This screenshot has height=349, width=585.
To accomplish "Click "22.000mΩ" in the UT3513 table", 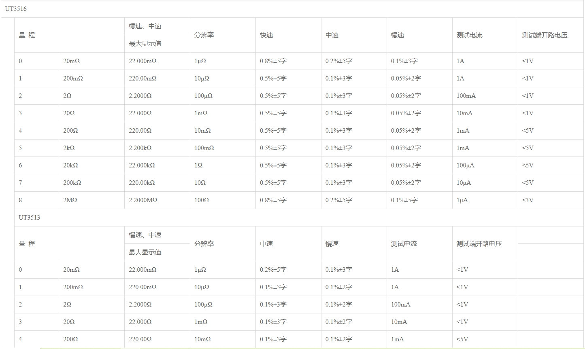I will pyautogui.click(x=143, y=270).
